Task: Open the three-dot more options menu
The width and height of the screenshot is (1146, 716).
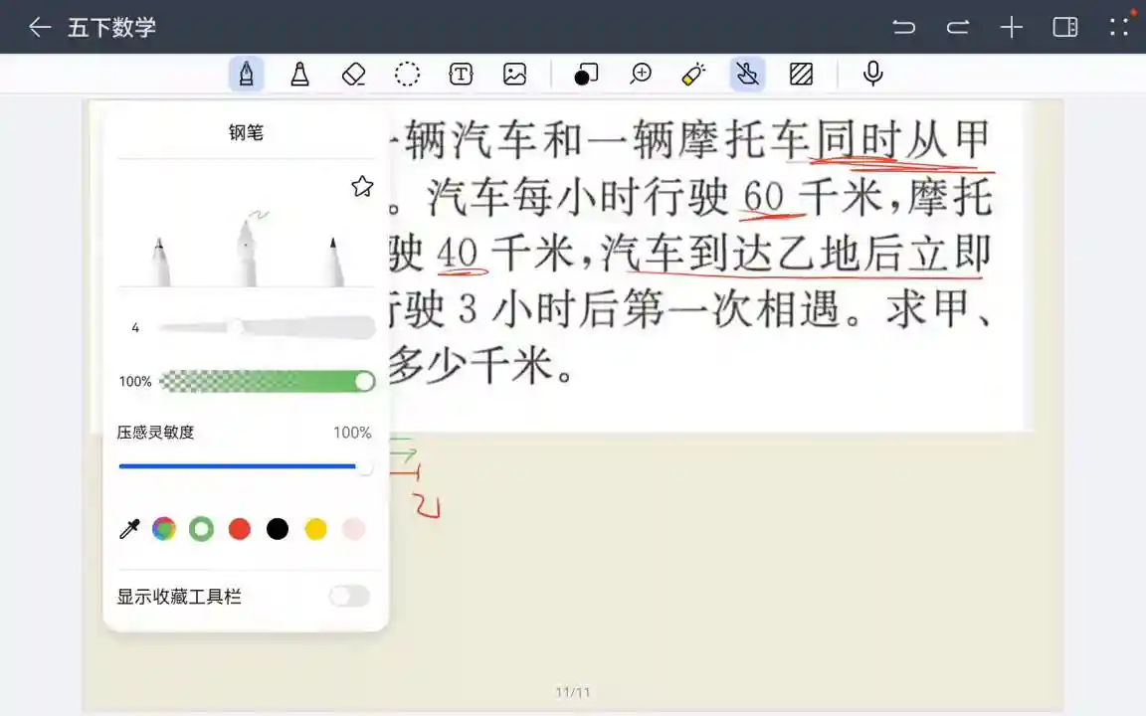Action: (1119, 27)
